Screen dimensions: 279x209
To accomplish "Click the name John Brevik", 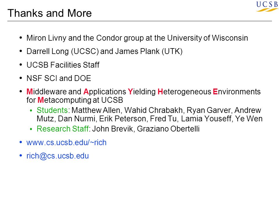I will [112, 129].
